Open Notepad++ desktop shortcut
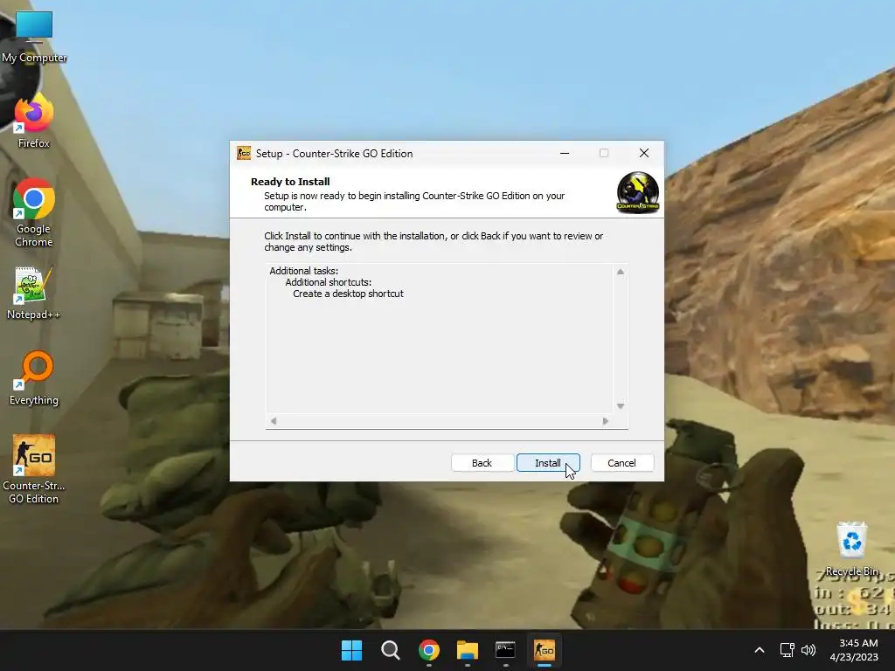This screenshot has height=671, width=895. (x=34, y=292)
